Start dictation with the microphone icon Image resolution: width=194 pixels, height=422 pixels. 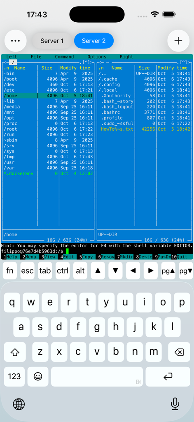pyautogui.click(x=175, y=404)
